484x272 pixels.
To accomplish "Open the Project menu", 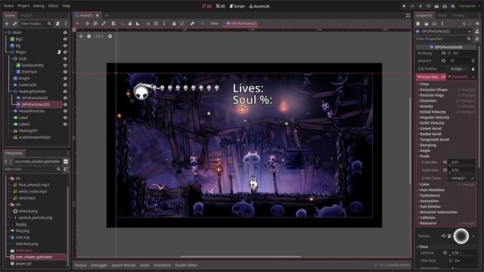I will [x=23, y=6].
